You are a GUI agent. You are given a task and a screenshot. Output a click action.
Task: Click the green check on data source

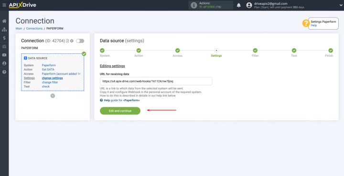(x=84, y=53)
